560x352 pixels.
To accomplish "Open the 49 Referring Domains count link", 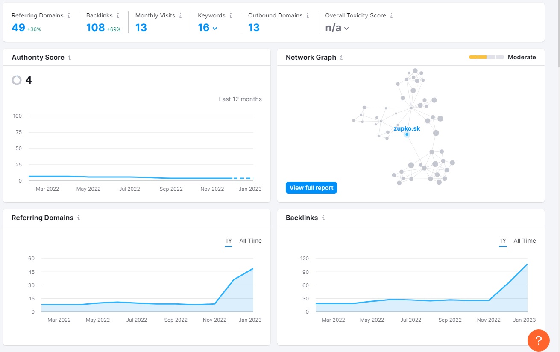I will pyautogui.click(x=18, y=28).
